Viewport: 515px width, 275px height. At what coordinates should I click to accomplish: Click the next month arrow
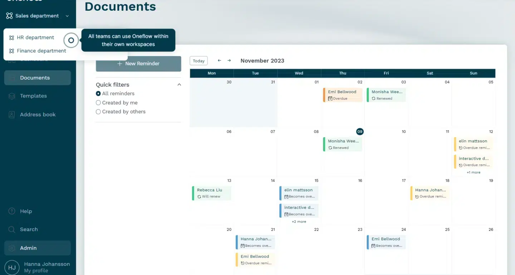(x=229, y=60)
